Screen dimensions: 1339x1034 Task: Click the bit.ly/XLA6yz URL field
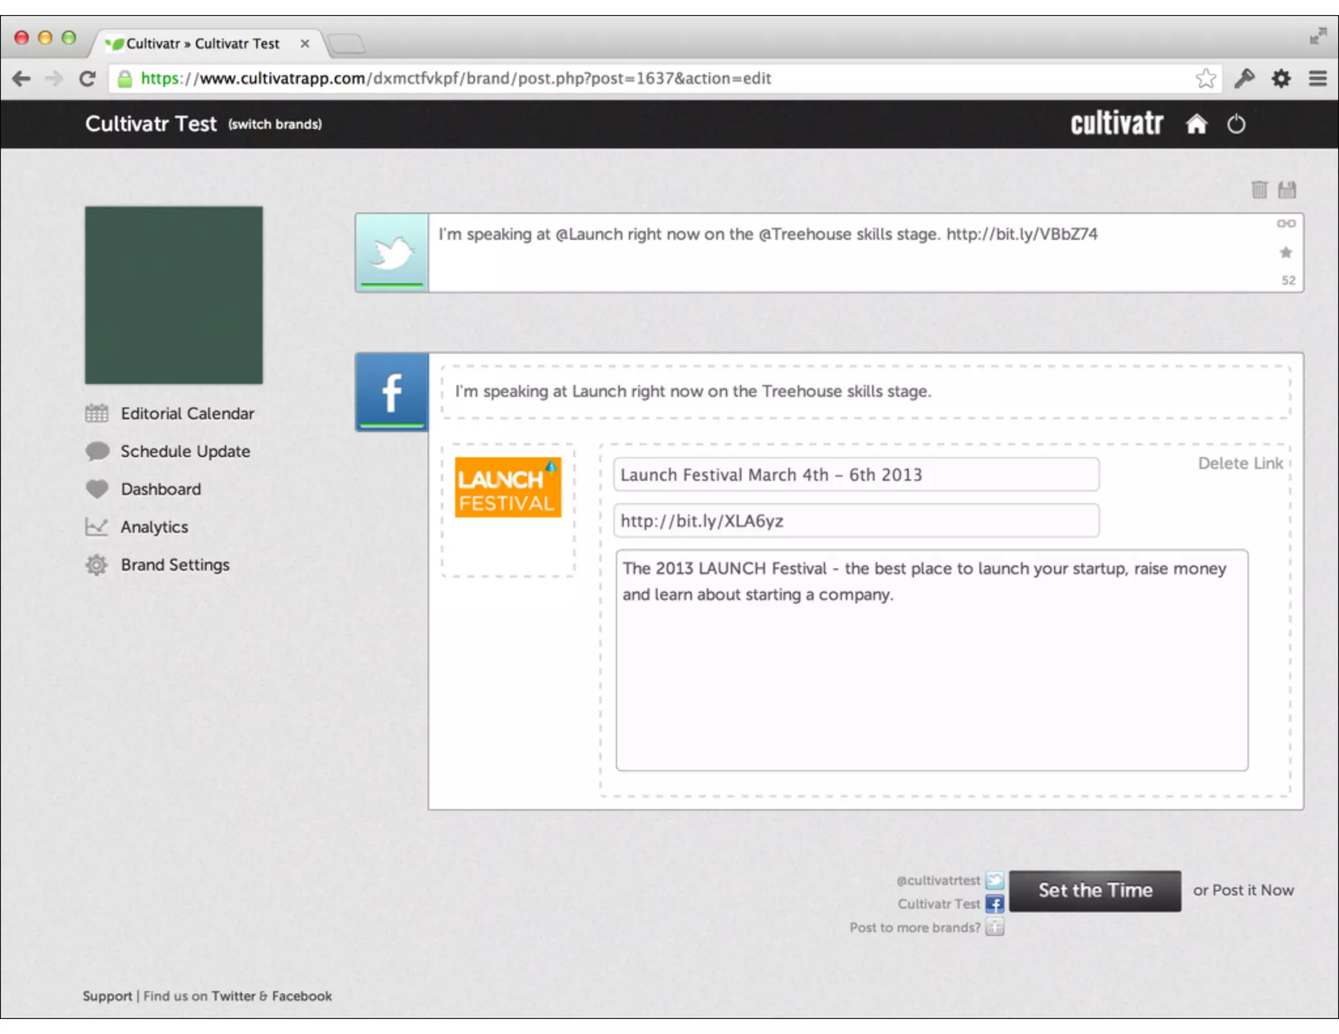(x=855, y=521)
